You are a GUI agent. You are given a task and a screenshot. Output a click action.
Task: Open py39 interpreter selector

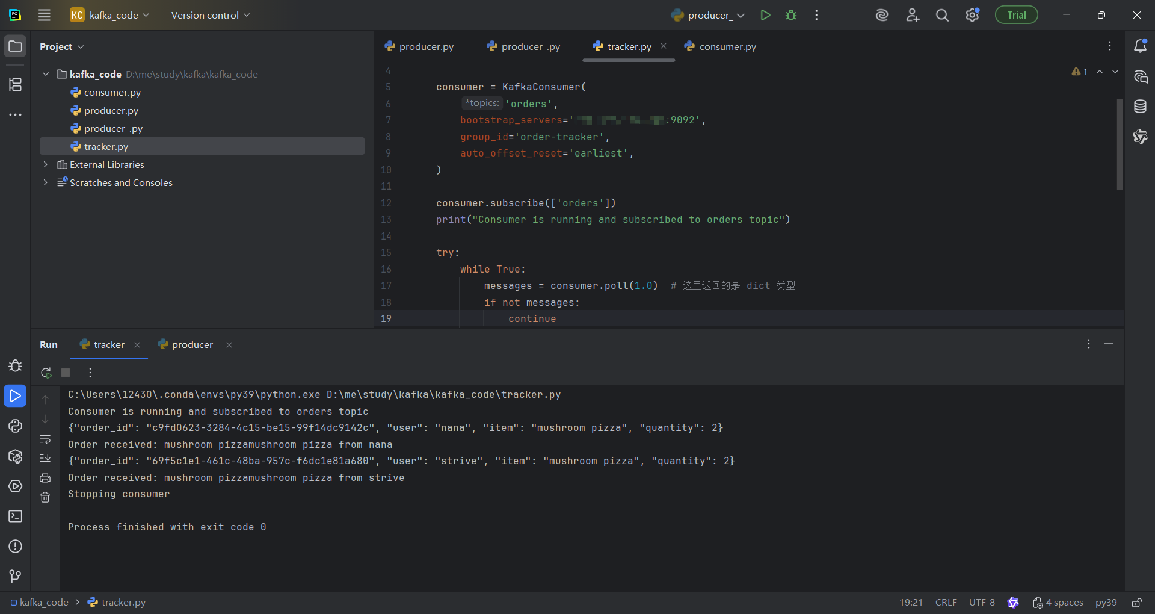tap(1106, 603)
